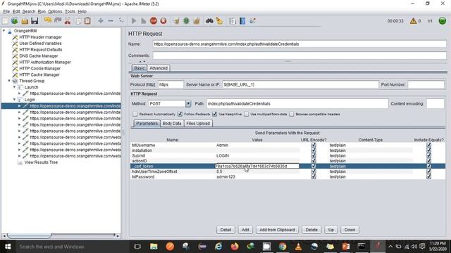Open Firefox from the taskbar

tap(235, 247)
